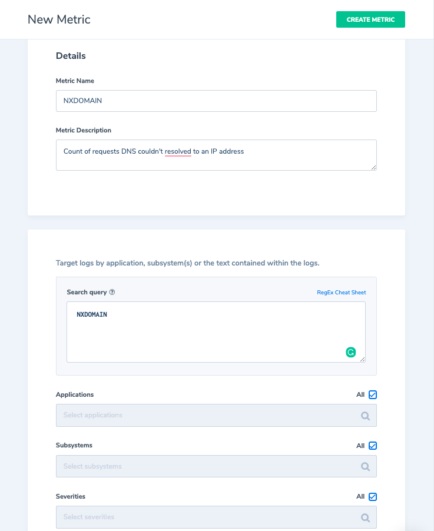434x531 pixels.
Task: Click the magnifier in Select subsystems field
Action: [x=365, y=466]
